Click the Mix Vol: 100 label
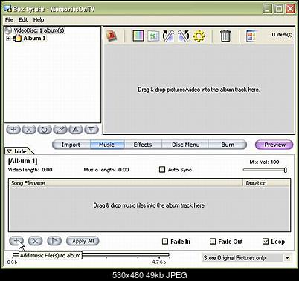 coord(264,162)
